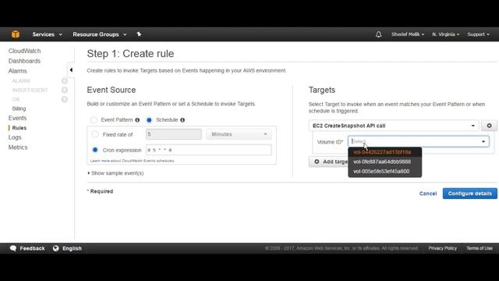
Task: Click the OK count badge
Action: point(65,99)
